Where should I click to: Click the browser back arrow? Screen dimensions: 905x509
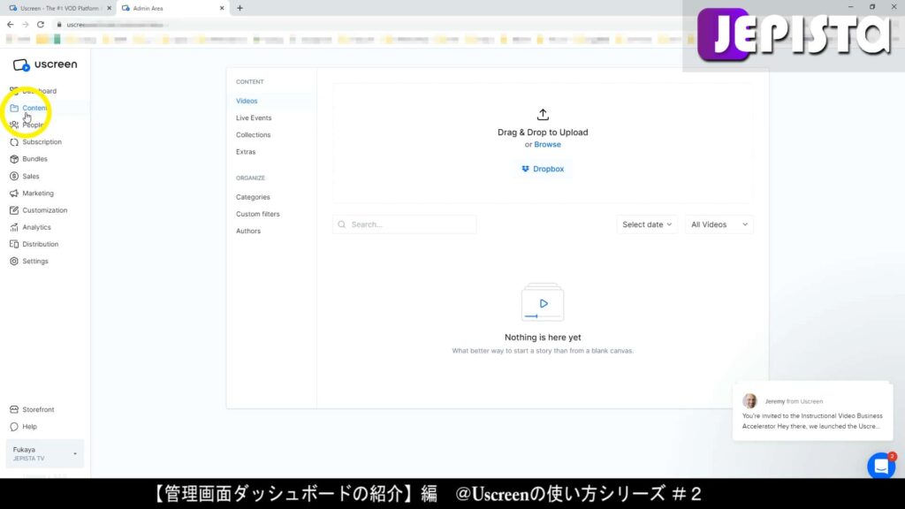click(x=10, y=24)
